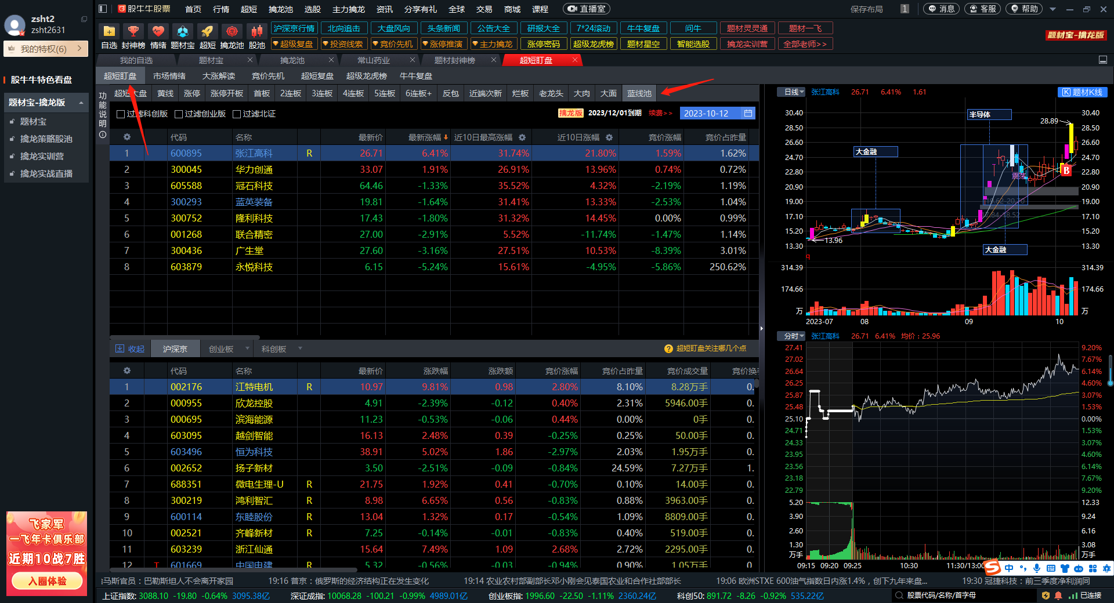Image resolution: width=1114 pixels, height=603 pixels.
Task: Open the column settings gear in the upper table
Action: point(127,137)
